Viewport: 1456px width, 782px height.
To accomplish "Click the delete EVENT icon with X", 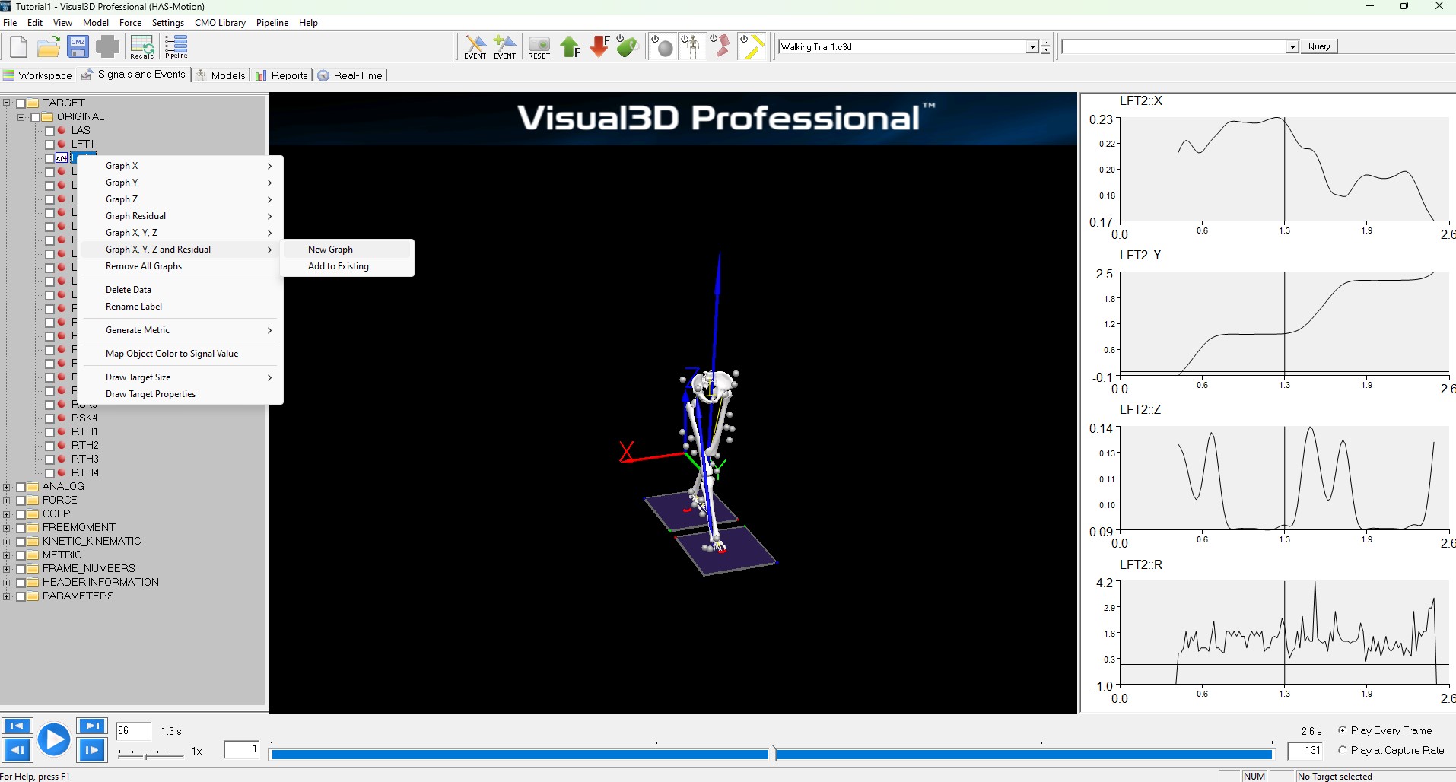I will [x=475, y=46].
